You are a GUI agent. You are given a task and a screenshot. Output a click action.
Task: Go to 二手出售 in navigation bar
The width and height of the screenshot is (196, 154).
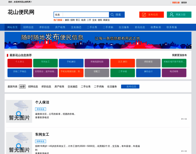click(x=92, y=27)
